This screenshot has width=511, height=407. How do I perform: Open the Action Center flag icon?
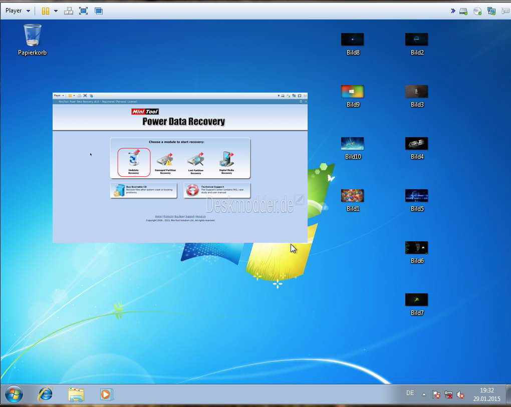pos(436,394)
